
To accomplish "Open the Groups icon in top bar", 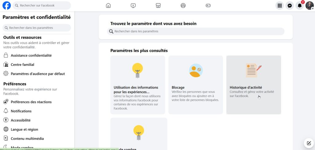I will click(183, 6).
